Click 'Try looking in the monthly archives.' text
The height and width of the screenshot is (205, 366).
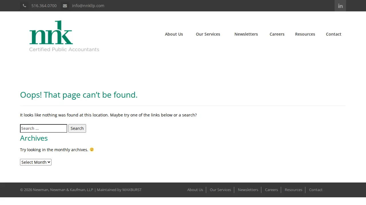pyautogui.click(x=54, y=150)
